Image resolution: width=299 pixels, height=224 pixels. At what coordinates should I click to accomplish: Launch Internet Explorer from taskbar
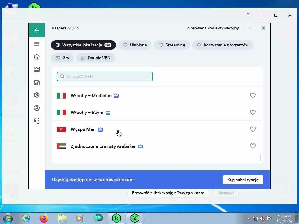pos(26,218)
